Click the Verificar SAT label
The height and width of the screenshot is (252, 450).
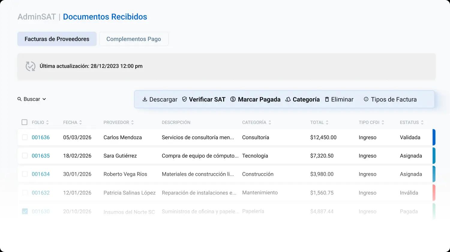click(207, 100)
